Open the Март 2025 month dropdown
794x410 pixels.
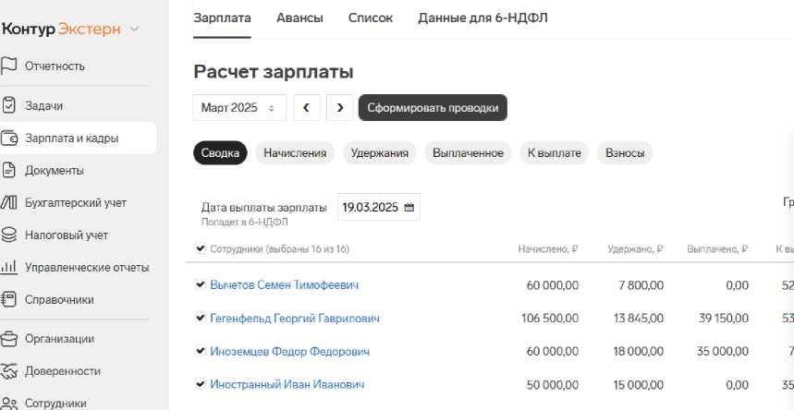pyautogui.click(x=238, y=108)
